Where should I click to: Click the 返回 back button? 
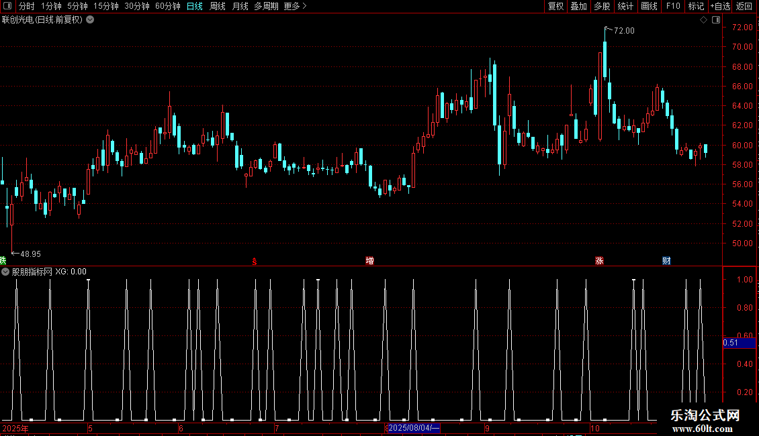coord(744,6)
